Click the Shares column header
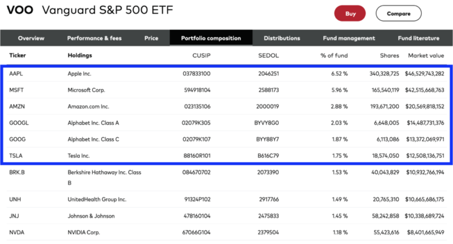Viewport: 453px width, 244px height. point(390,55)
